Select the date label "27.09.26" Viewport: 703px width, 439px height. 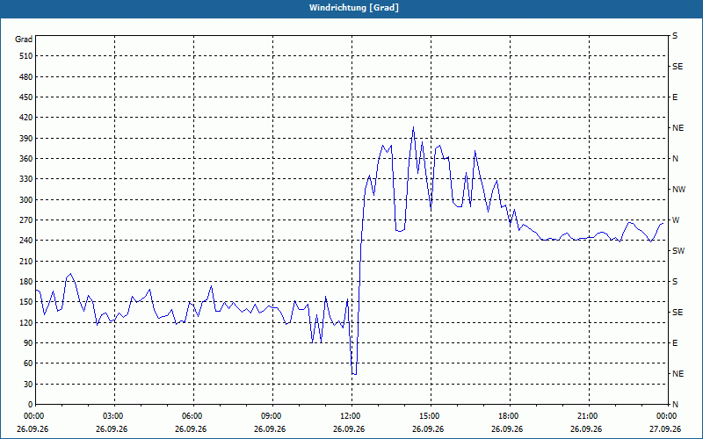click(665, 429)
